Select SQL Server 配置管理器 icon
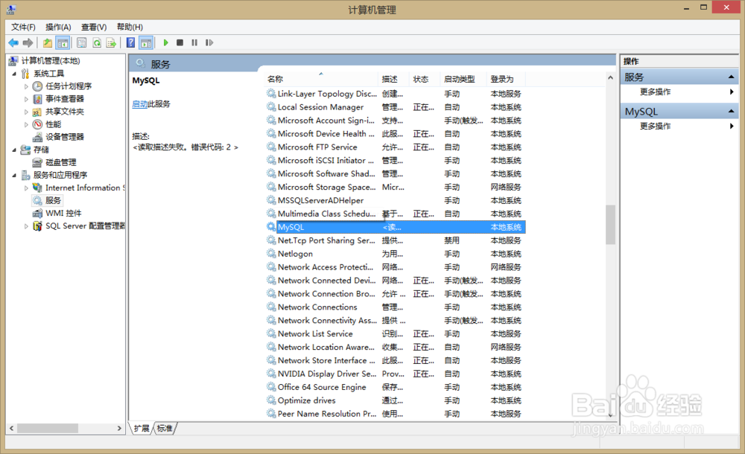Image resolution: width=745 pixels, height=454 pixels. (37, 226)
